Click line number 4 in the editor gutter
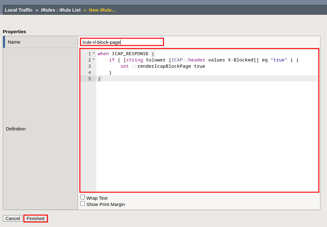Viewport: 327px width, 227px height. (x=89, y=72)
